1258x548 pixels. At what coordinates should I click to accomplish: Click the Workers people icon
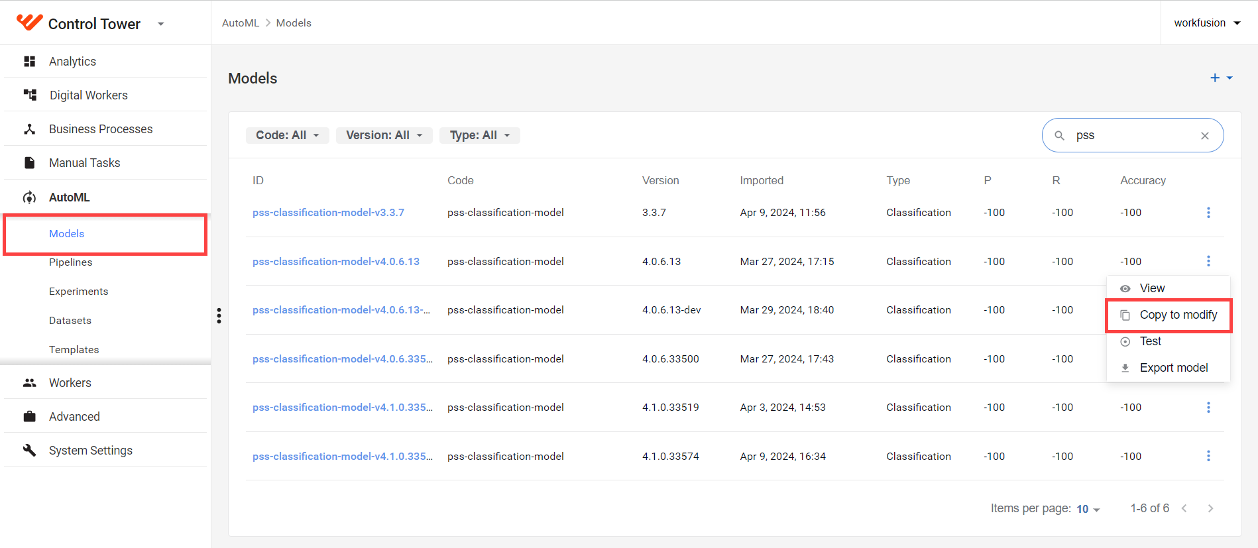(29, 383)
